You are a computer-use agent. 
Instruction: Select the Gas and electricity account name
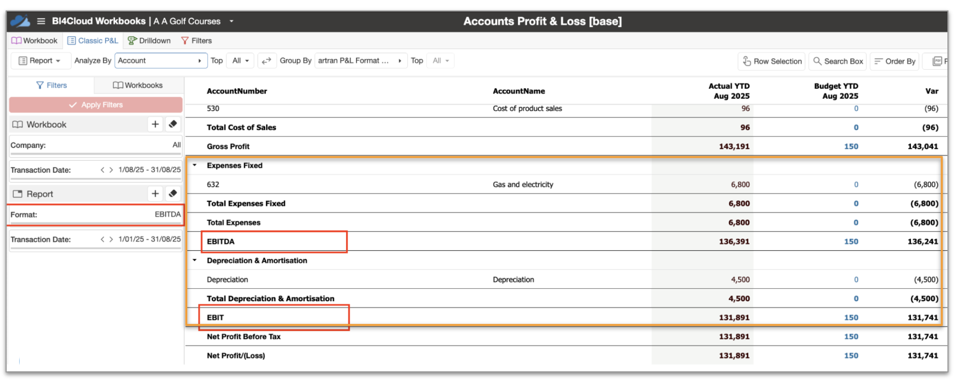(523, 184)
